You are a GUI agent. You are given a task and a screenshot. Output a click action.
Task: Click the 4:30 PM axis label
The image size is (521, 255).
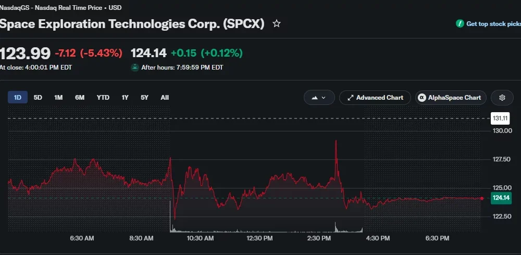(378, 238)
